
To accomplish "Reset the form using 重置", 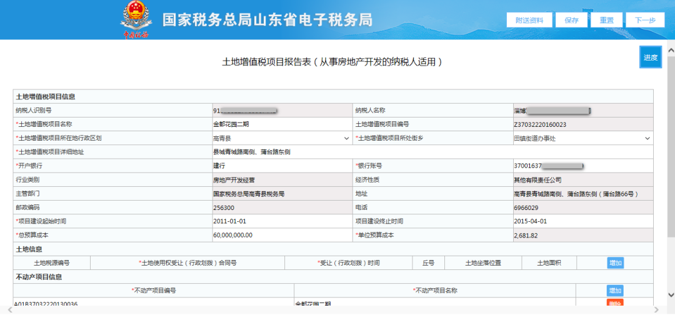I will click(x=606, y=20).
